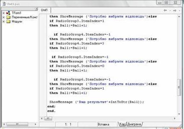The height and width of the screenshot is (129, 184).
Task: Switch to the Код tab
Action: 122,124
